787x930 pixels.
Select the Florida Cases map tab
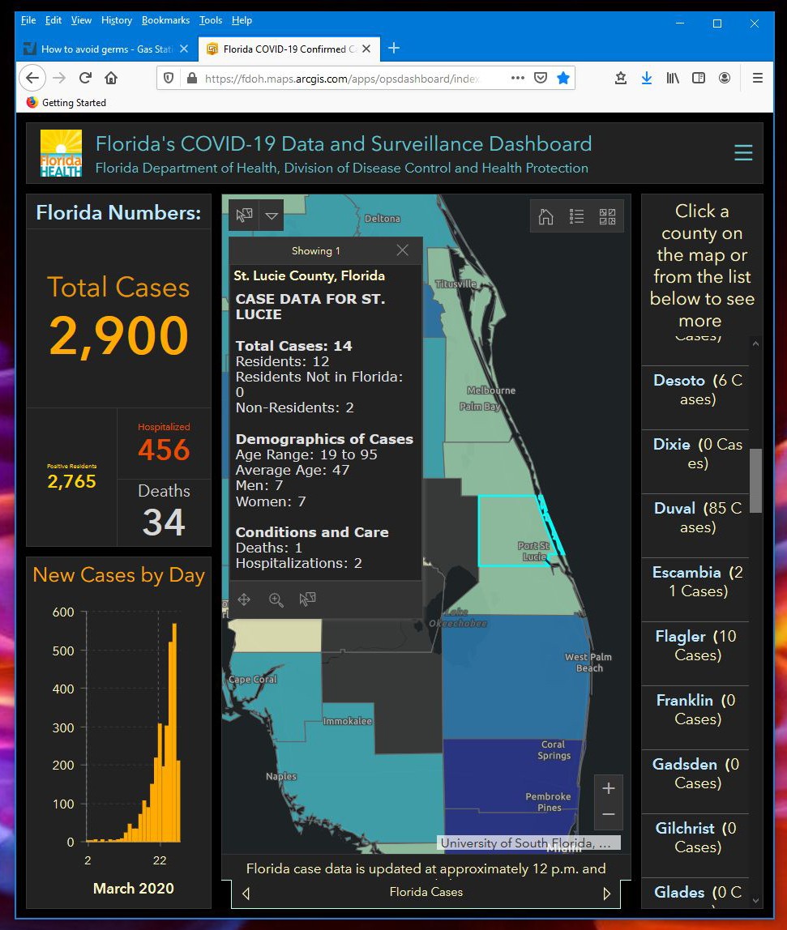pos(426,892)
